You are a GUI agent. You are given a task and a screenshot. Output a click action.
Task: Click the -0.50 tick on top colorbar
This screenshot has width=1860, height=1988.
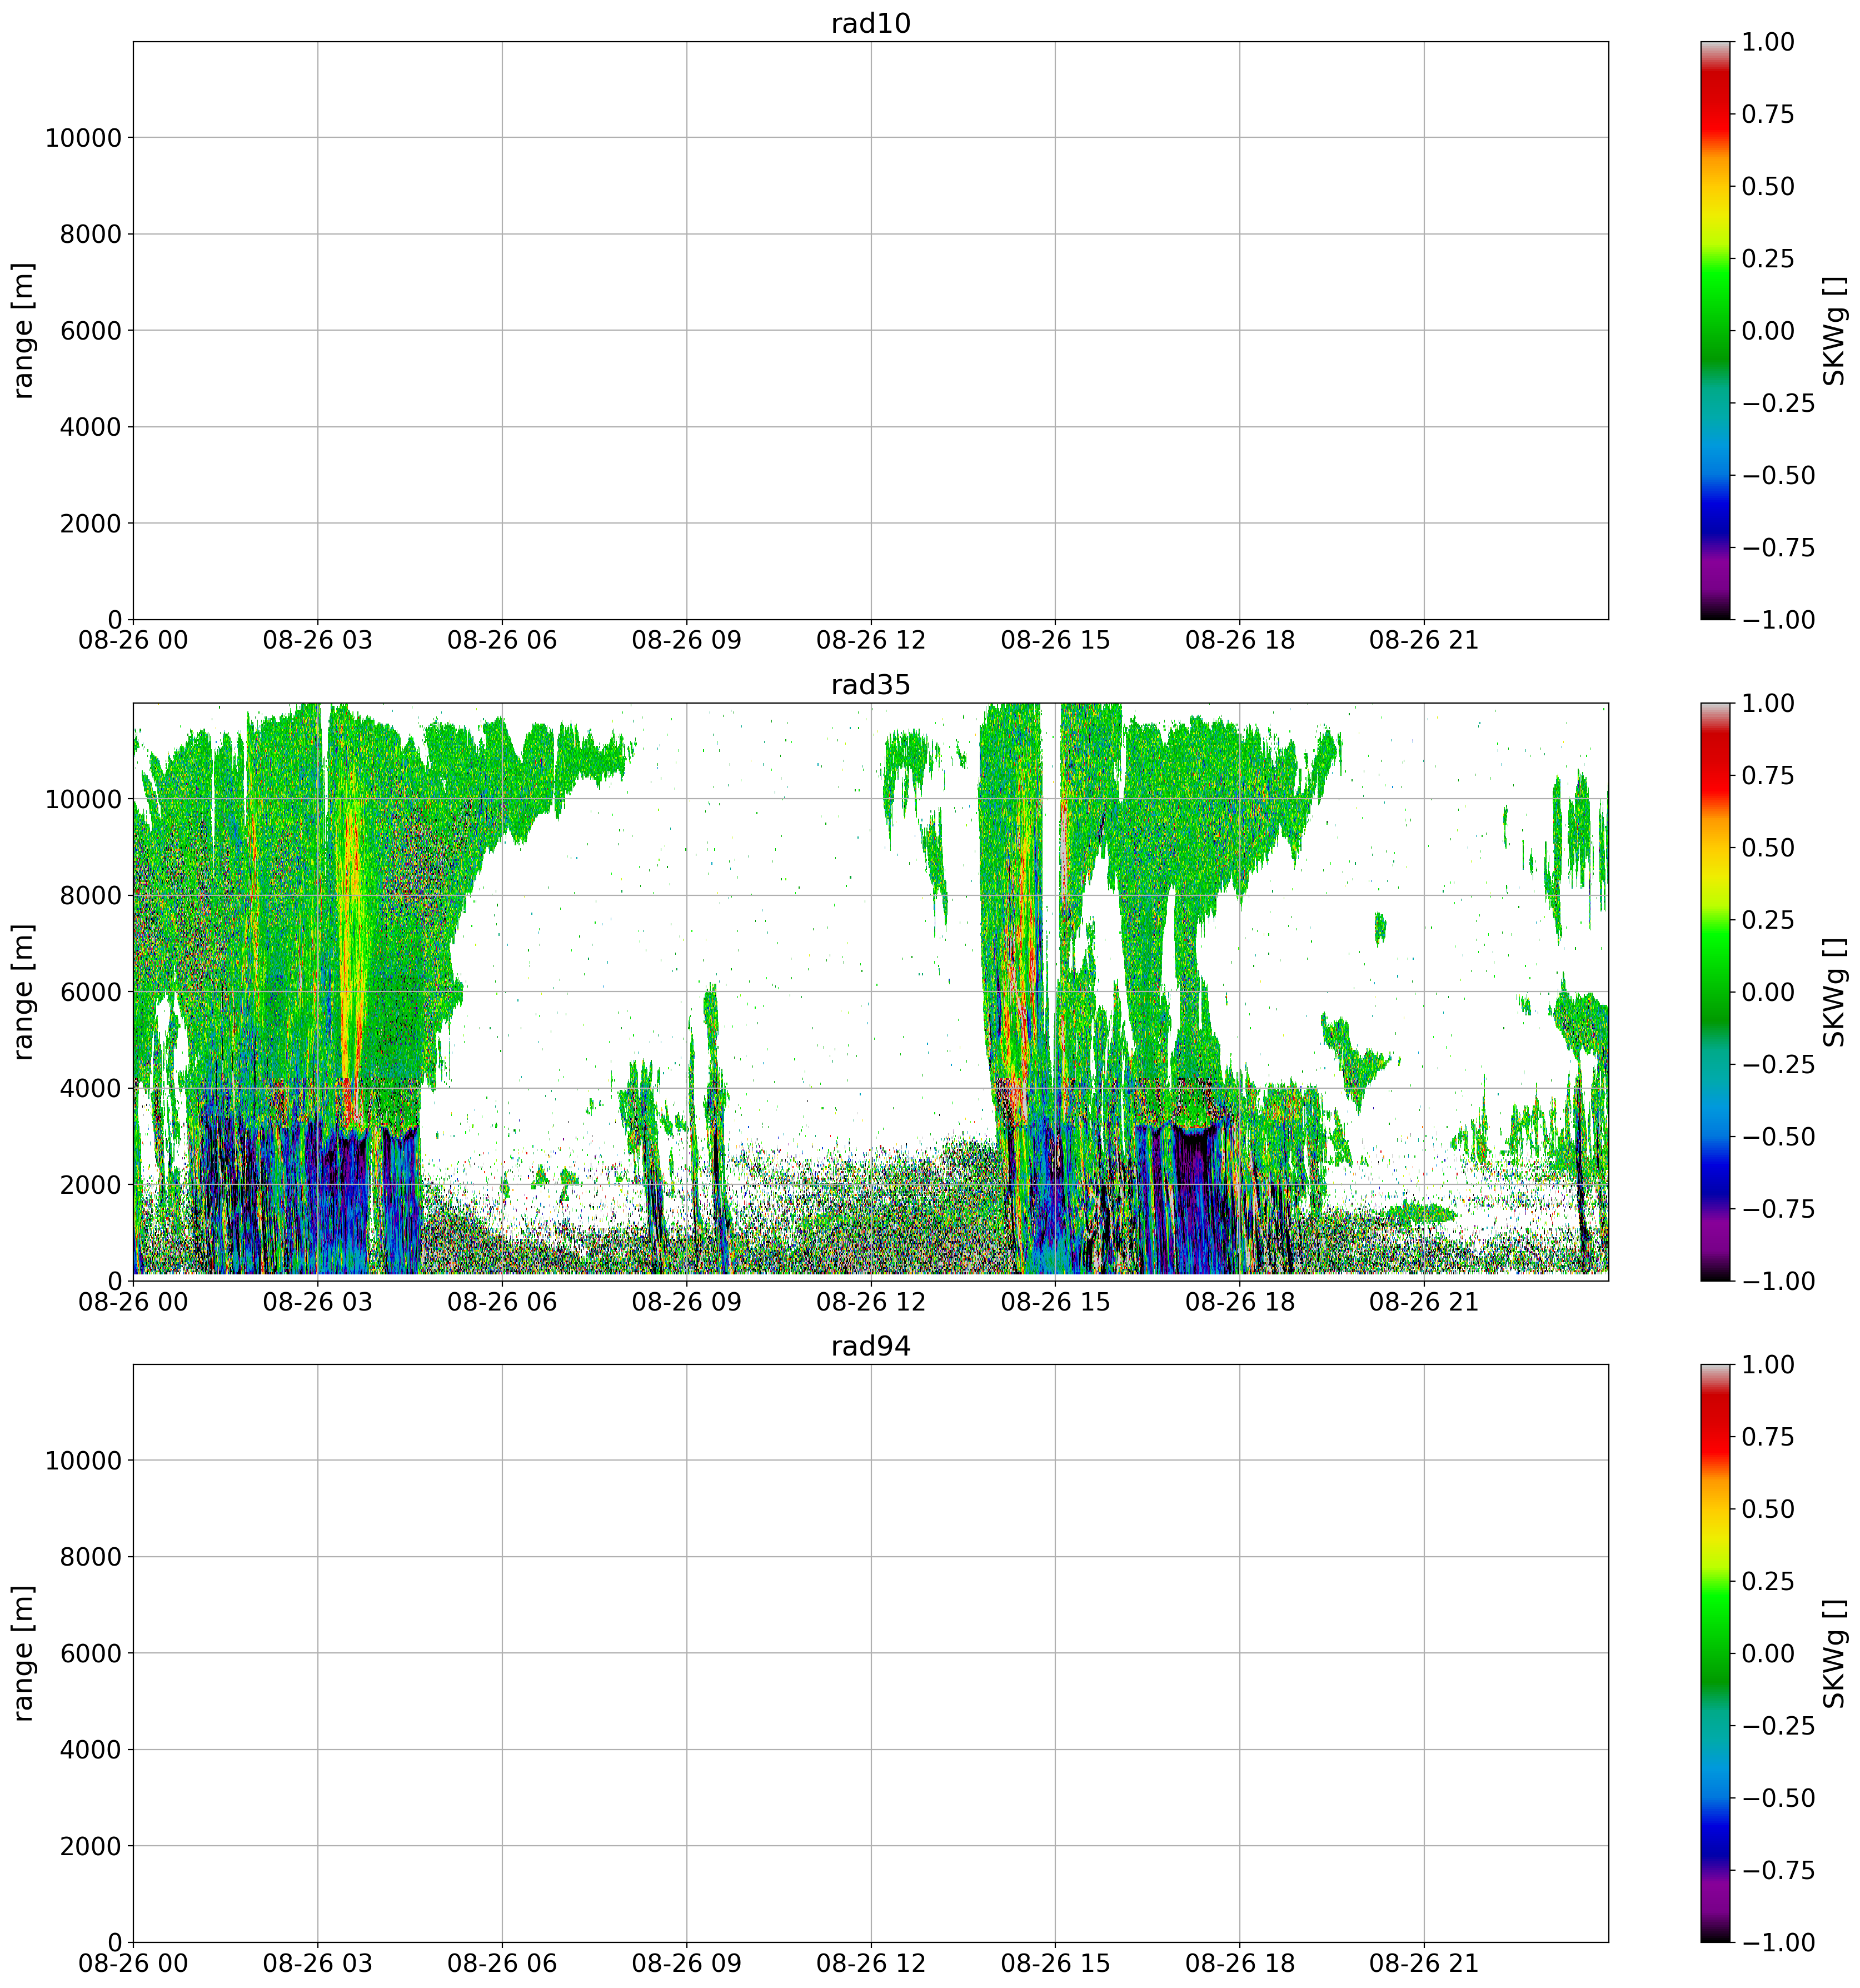coord(1778,475)
